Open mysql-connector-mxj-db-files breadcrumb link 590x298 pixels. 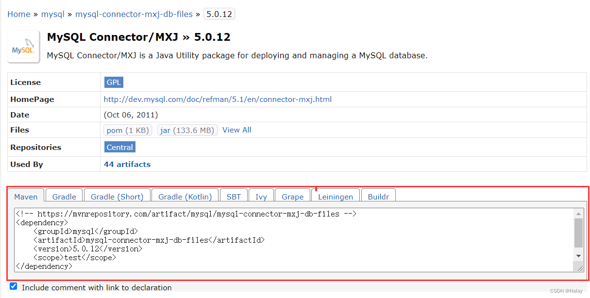134,14
